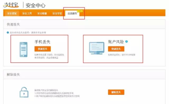Click the 手机丢失 heading
This screenshot has width=169, height=104.
click(43, 42)
